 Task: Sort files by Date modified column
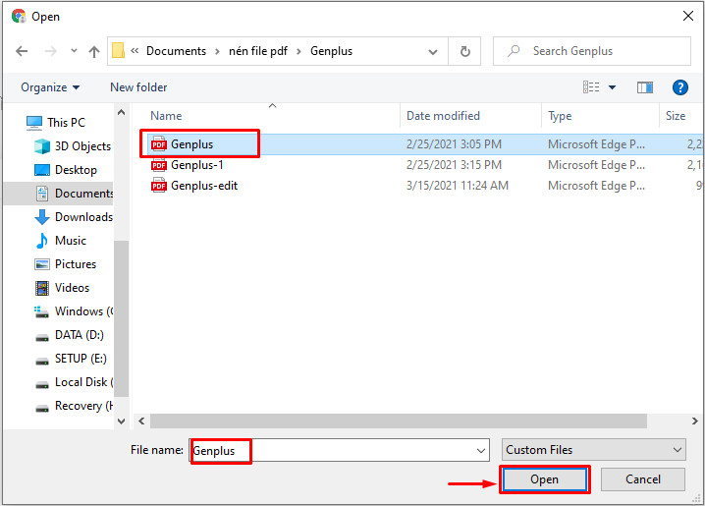pos(443,116)
